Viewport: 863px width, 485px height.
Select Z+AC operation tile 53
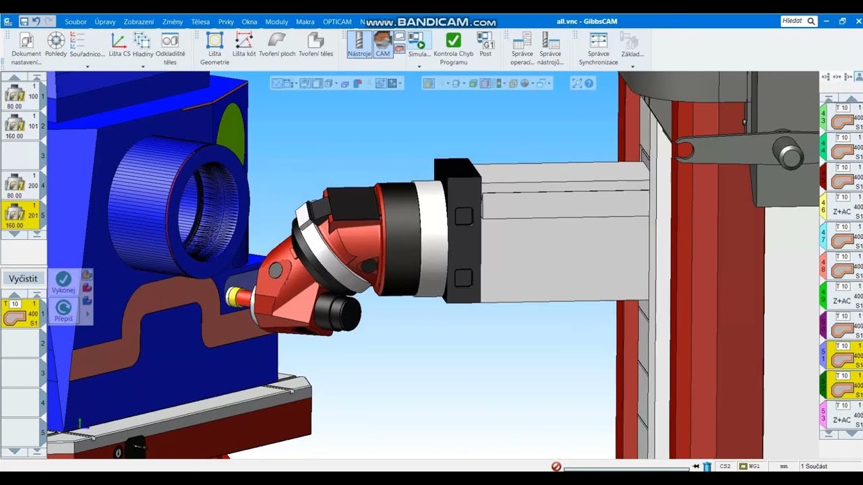[x=842, y=415]
